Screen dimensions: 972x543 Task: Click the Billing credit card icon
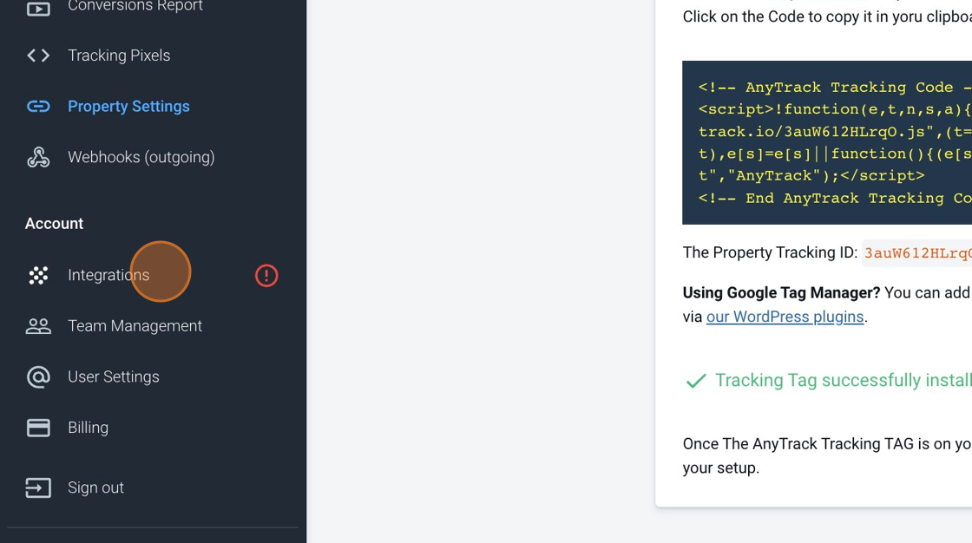click(38, 428)
